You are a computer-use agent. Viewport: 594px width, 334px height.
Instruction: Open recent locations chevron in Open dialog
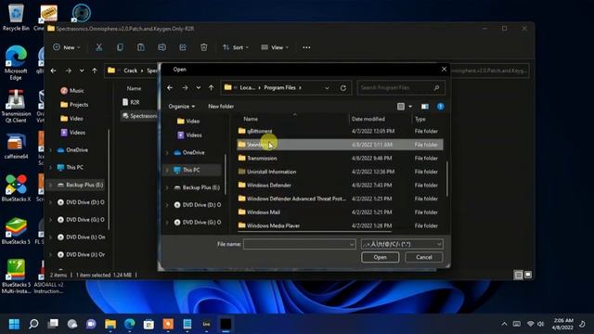point(198,88)
